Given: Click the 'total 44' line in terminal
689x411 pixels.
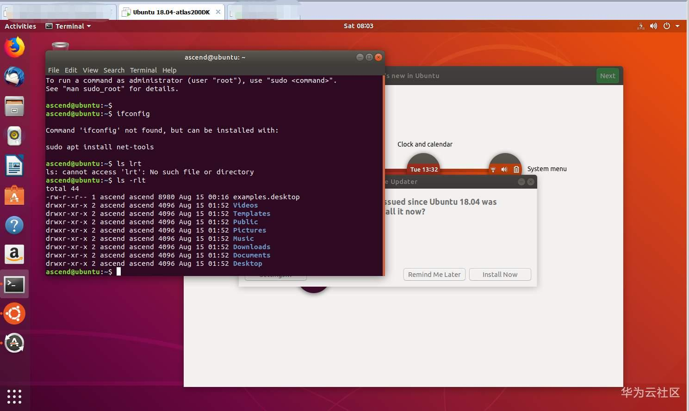Looking at the screenshot, I should tap(62, 189).
